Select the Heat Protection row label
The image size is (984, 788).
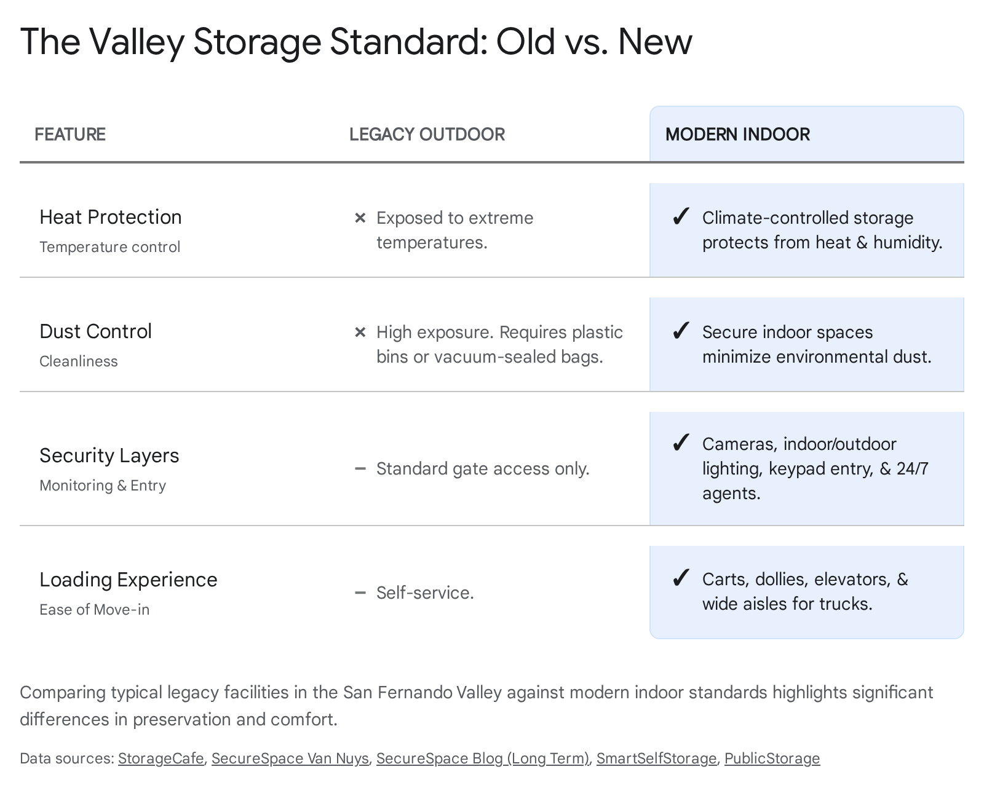tap(111, 217)
